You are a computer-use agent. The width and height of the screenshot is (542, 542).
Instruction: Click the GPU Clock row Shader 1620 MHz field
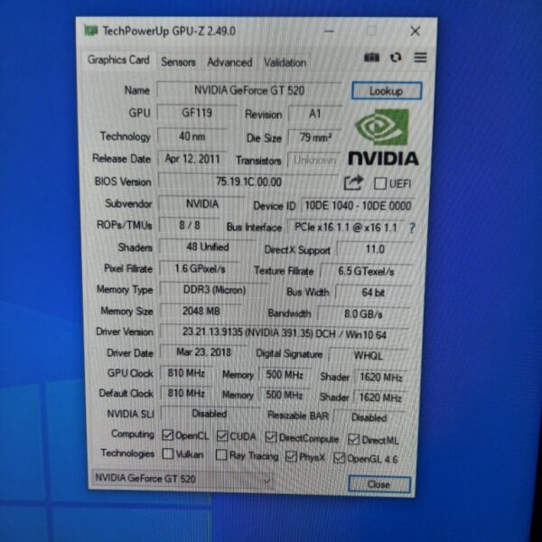pos(380,377)
